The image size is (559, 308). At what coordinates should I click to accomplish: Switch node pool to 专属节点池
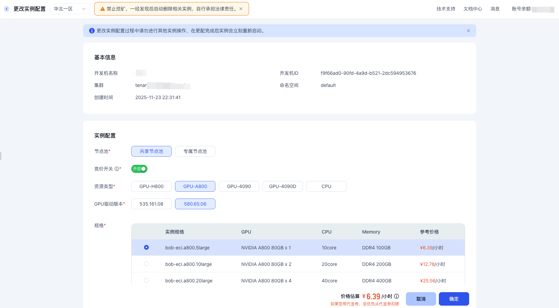pyautogui.click(x=195, y=151)
